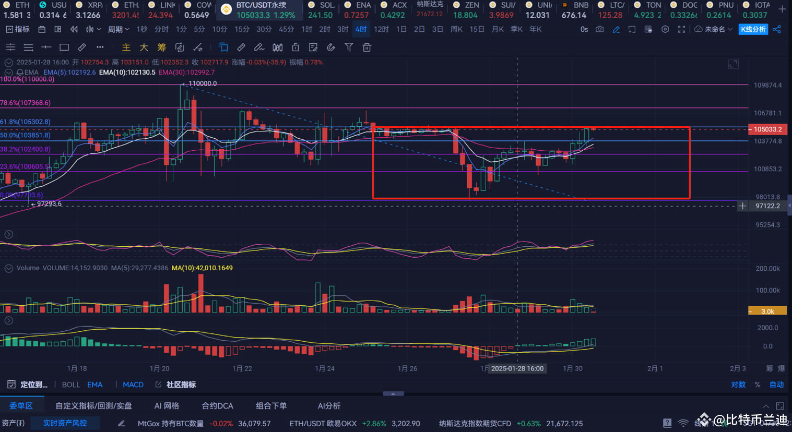
Task: Click the filter funnel icon
Action: point(349,47)
